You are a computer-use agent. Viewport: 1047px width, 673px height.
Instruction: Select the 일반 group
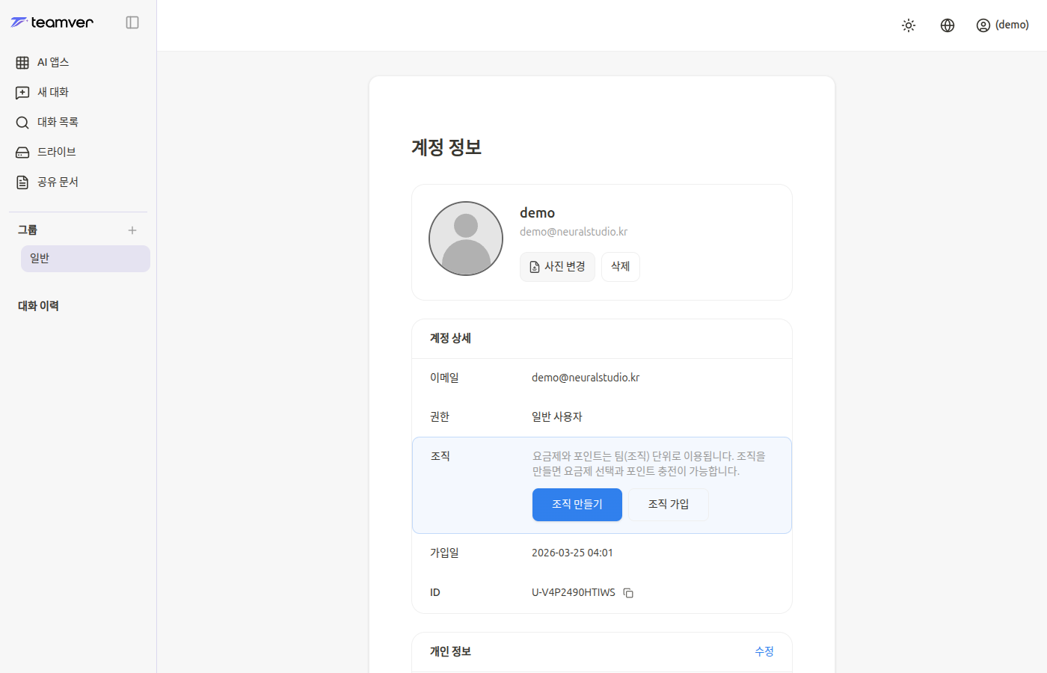[85, 257]
